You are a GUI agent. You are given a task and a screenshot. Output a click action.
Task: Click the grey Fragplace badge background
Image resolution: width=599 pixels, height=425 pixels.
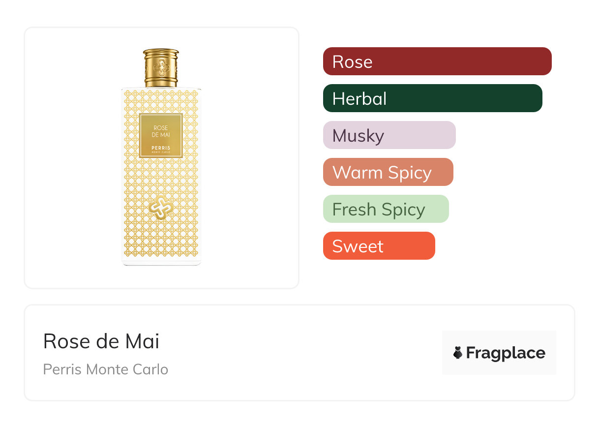(x=499, y=338)
